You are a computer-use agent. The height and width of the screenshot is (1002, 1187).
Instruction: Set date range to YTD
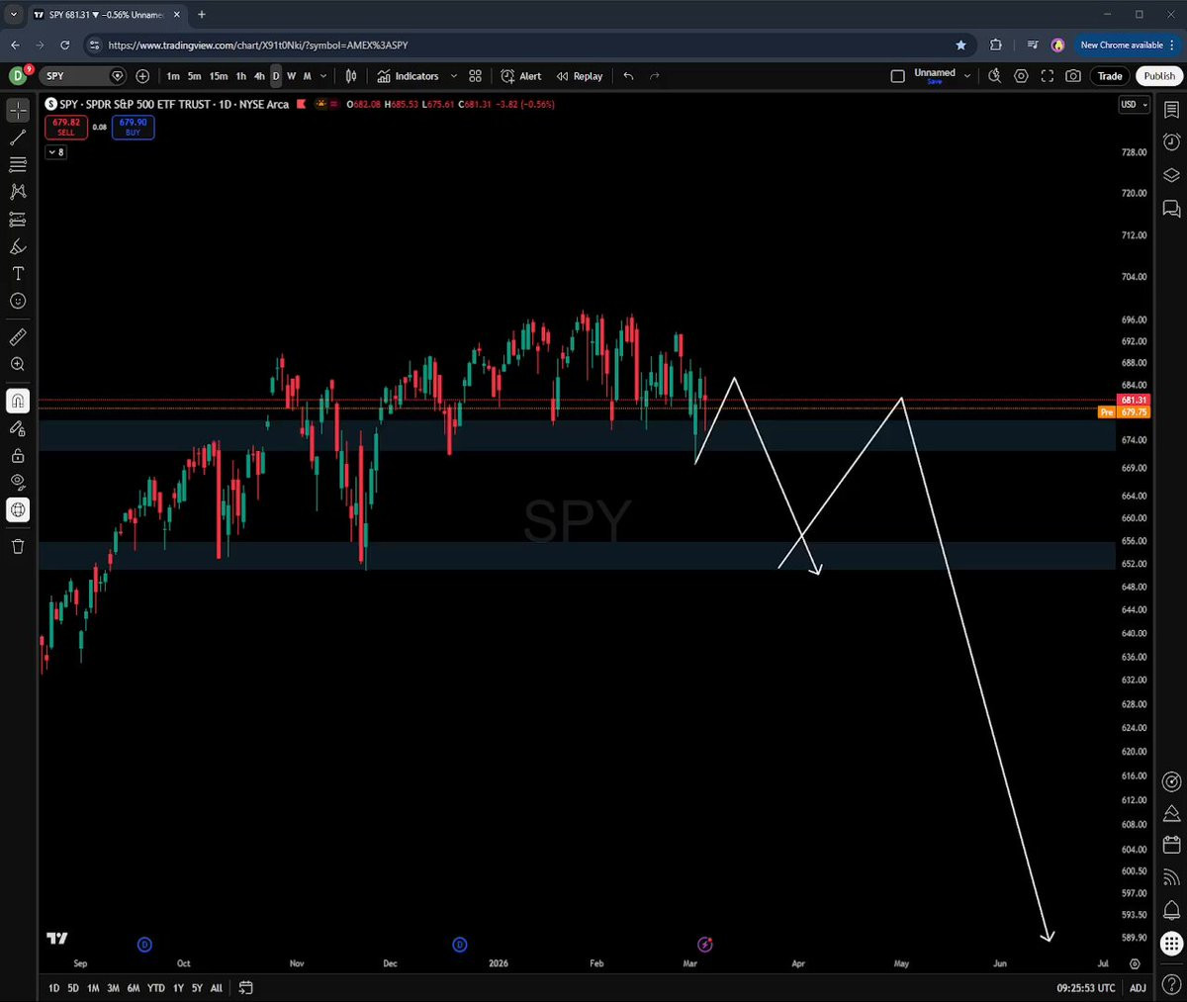coord(156,988)
